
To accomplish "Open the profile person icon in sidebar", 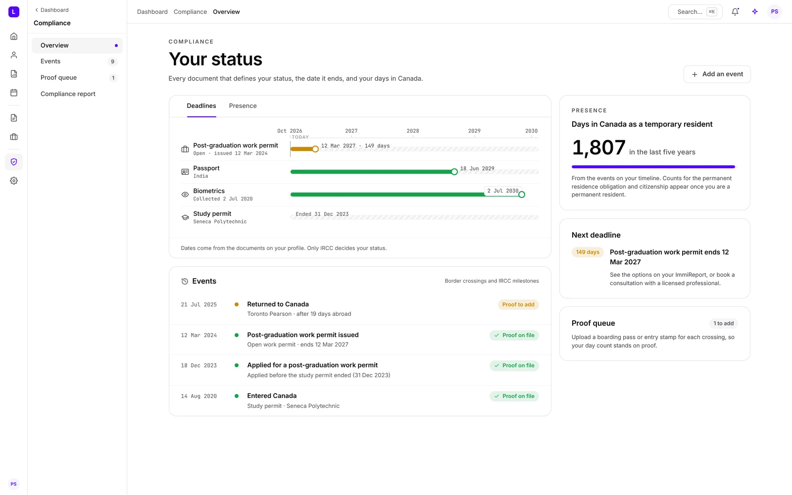I will 14,55.
